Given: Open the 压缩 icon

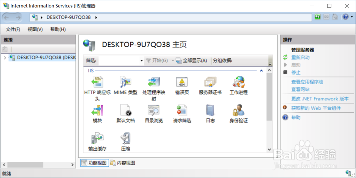Looking at the screenshot, I should 125,138.
